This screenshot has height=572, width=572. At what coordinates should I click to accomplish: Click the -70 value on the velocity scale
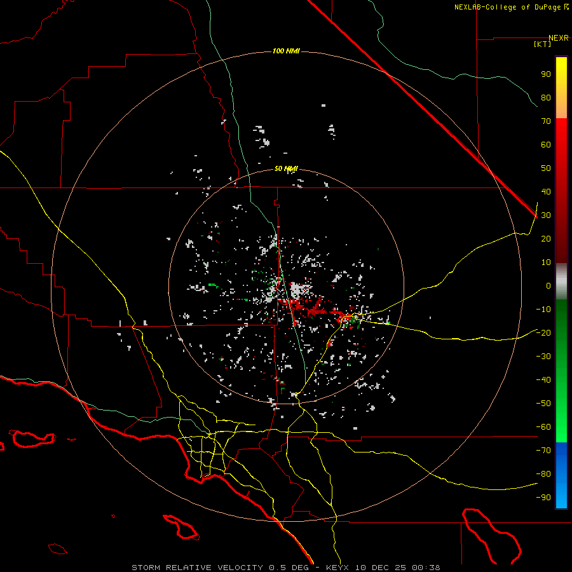click(543, 450)
